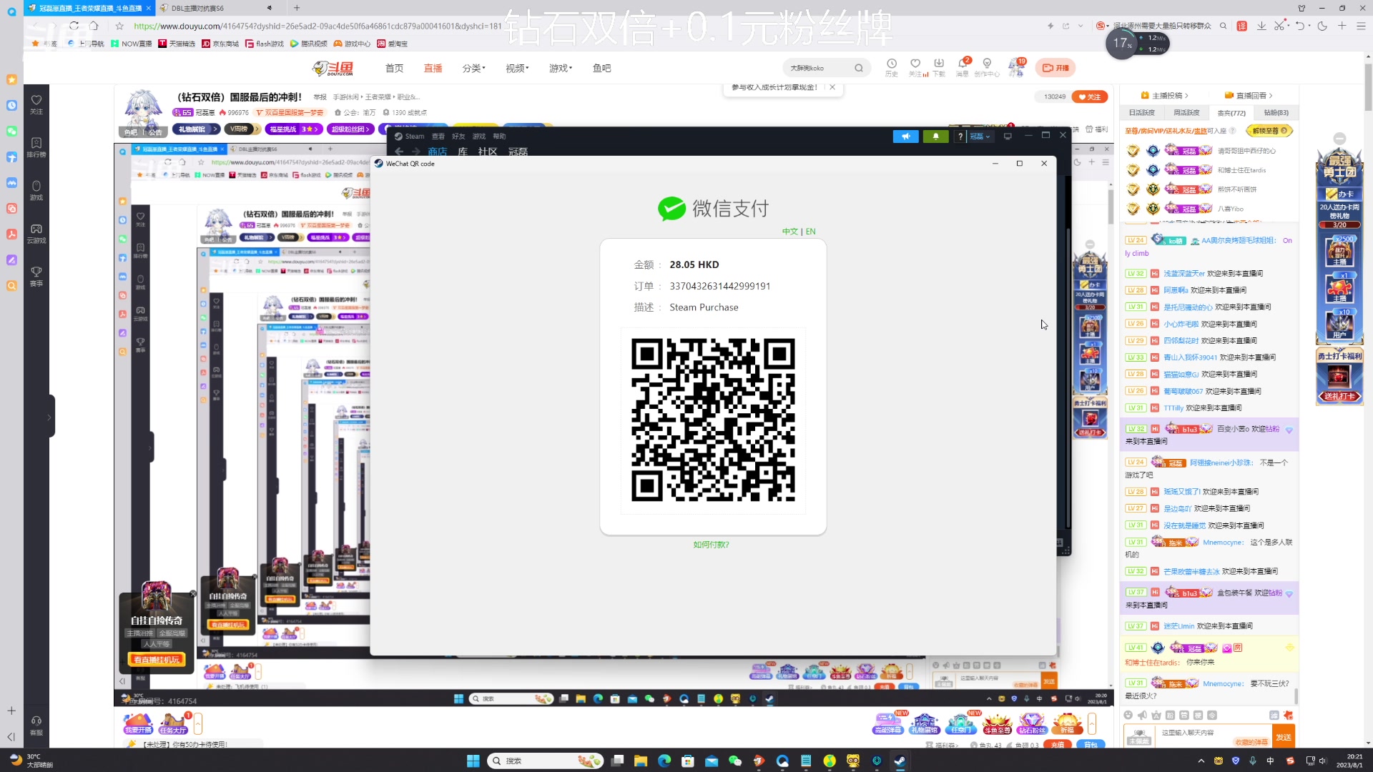Expand 主播投稿 arrow link
This screenshot has height=772, width=1373.
click(x=1166, y=95)
